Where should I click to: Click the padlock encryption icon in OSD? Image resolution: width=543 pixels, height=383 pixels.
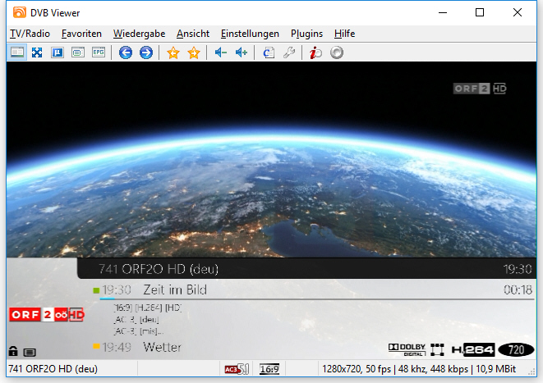13,351
